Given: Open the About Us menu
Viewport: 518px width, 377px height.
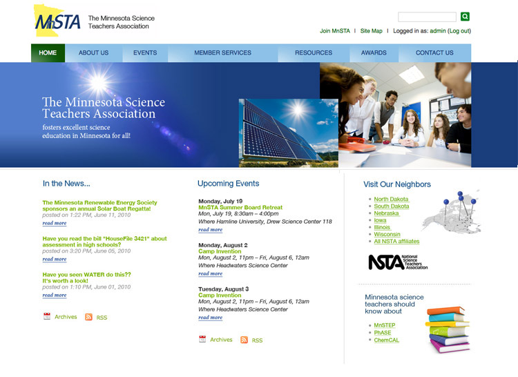Looking at the screenshot, I should tap(93, 52).
